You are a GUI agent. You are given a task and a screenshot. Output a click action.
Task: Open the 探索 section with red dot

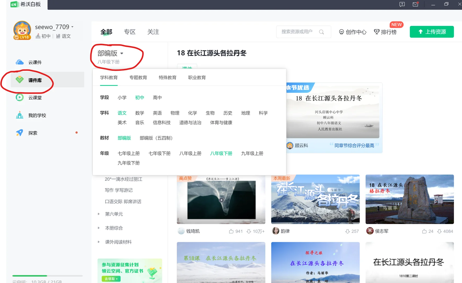pyautogui.click(x=32, y=133)
